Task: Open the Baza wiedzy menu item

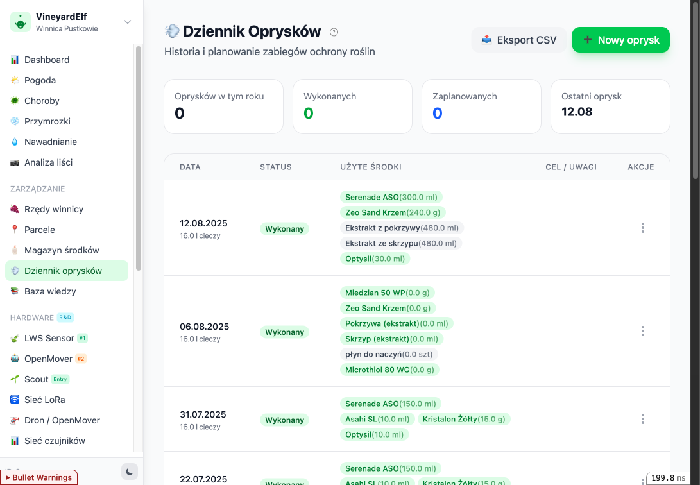Action: tap(50, 291)
